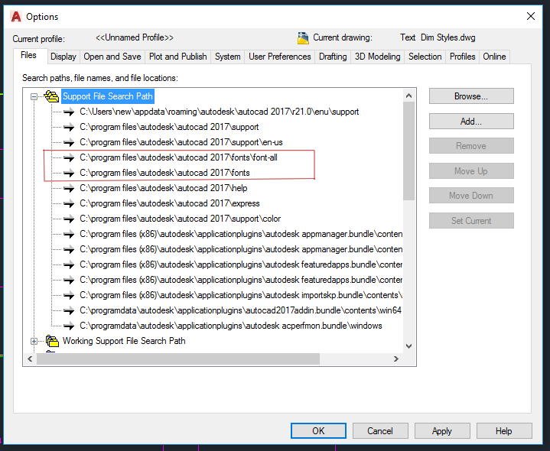
Task: Expand the Working Support File Search Path node
Action: point(34,341)
